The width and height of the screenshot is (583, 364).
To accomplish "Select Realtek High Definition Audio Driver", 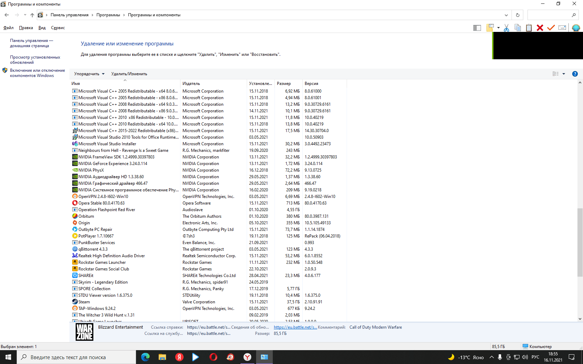I will point(111,256).
